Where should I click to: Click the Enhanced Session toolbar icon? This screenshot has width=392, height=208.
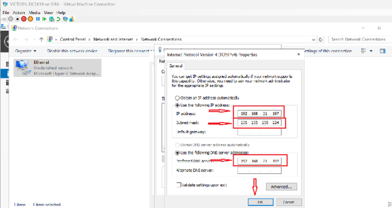[65, 19]
